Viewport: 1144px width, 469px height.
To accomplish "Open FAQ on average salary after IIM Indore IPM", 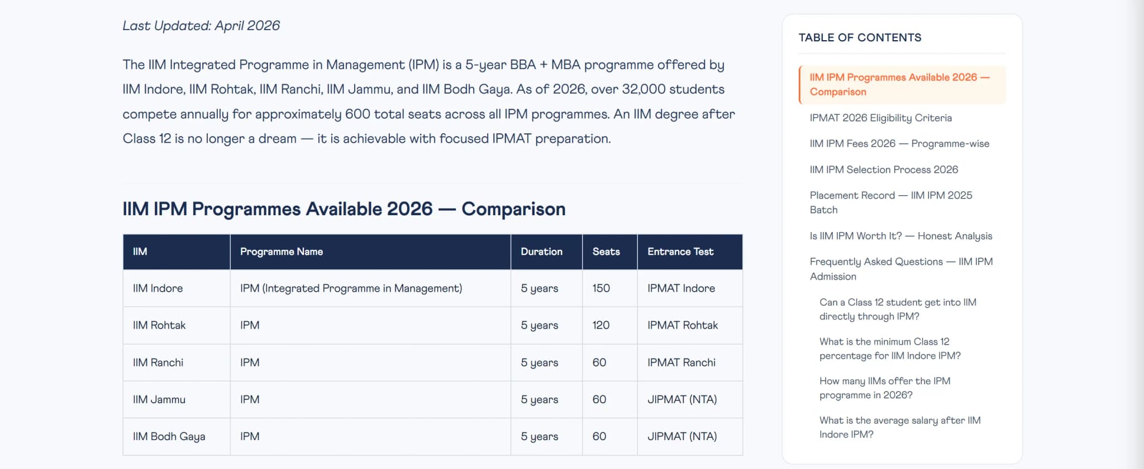I will pyautogui.click(x=900, y=427).
